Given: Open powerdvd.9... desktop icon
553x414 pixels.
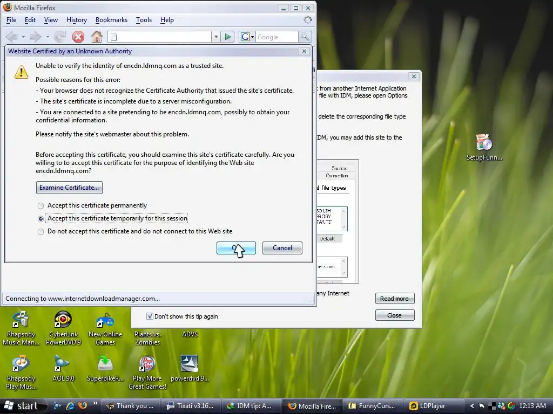Looking at the screenshot, I should (x=190, y=368).
